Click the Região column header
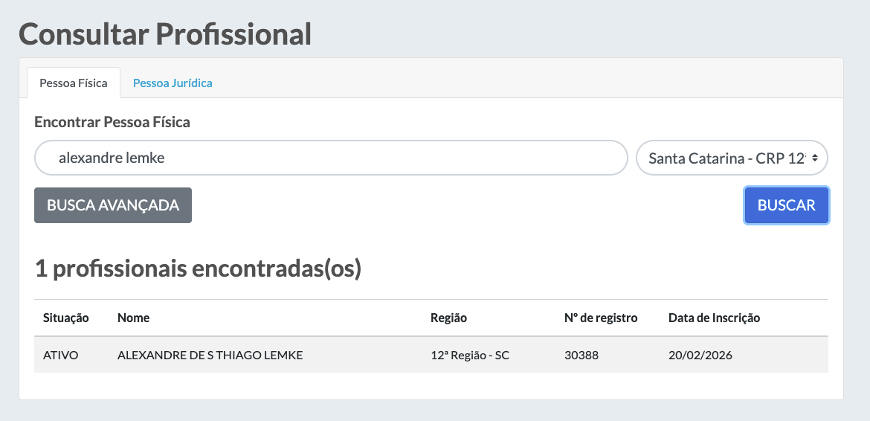 (448, 318)
